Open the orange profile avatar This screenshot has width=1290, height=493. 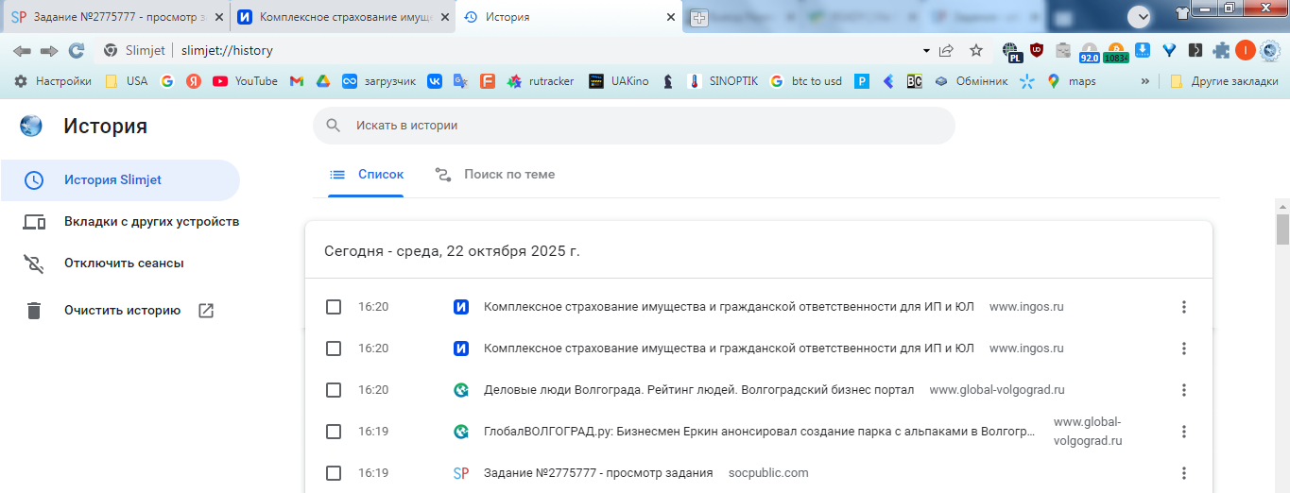1246,50
